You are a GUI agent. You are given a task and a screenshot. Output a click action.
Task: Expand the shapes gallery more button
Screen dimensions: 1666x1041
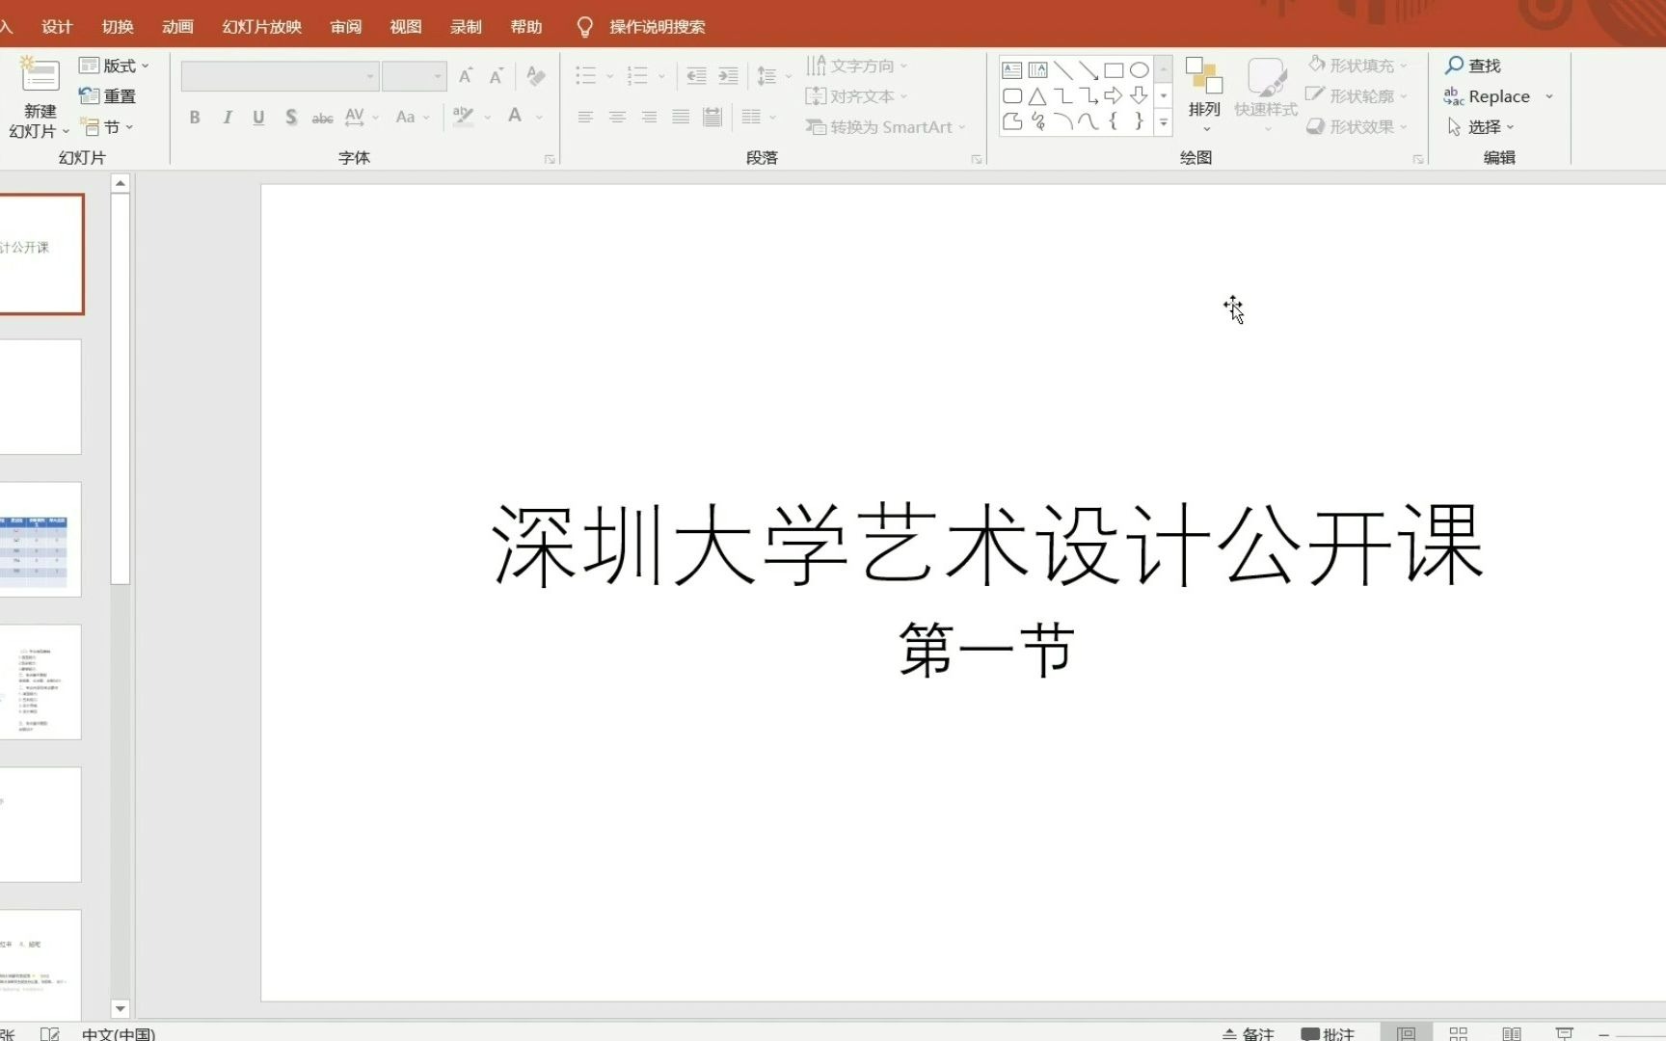1164,122
